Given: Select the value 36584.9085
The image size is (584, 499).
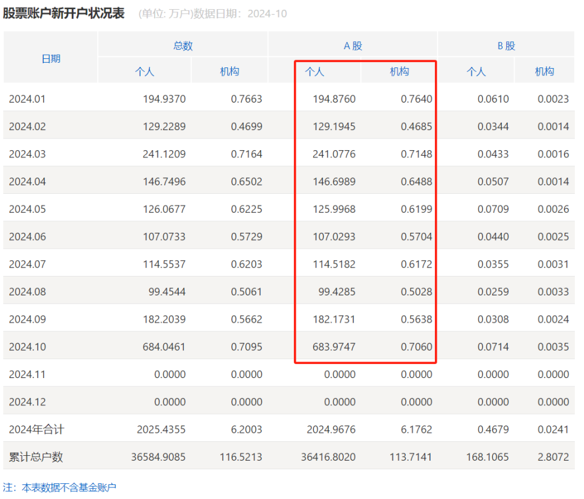Looking at the screenshot, I should [x=158, y=457].
